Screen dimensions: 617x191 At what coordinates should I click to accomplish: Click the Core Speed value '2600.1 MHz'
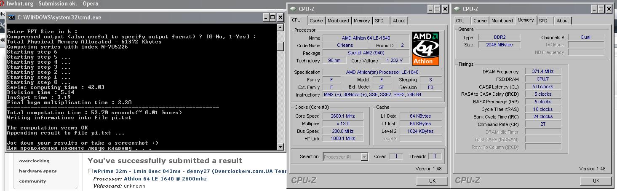pyautogui.click(x=343, y=116)
